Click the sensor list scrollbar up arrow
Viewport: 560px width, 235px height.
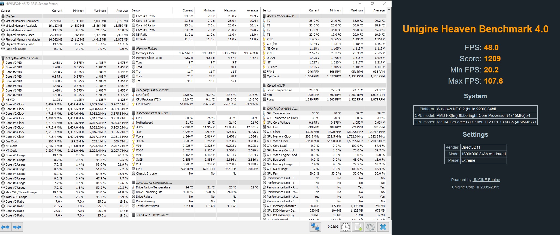tap(389, 10)
